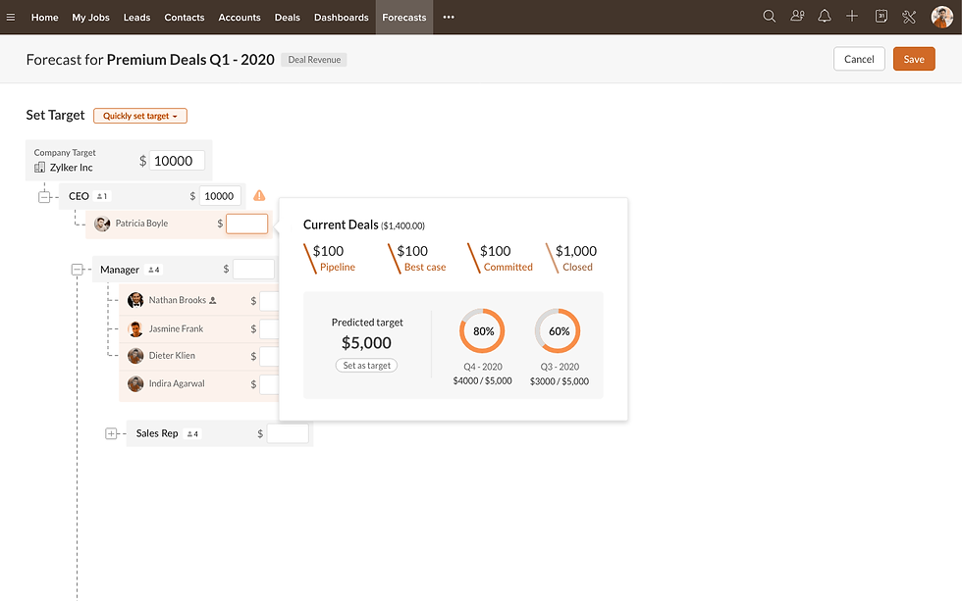Click Patricia Boyle's target input field
The width and height of the screenshot is (962, 601).
tap(246, 224)
